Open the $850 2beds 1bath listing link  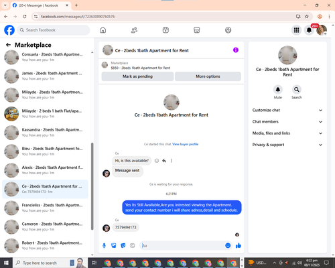point(141,68)
